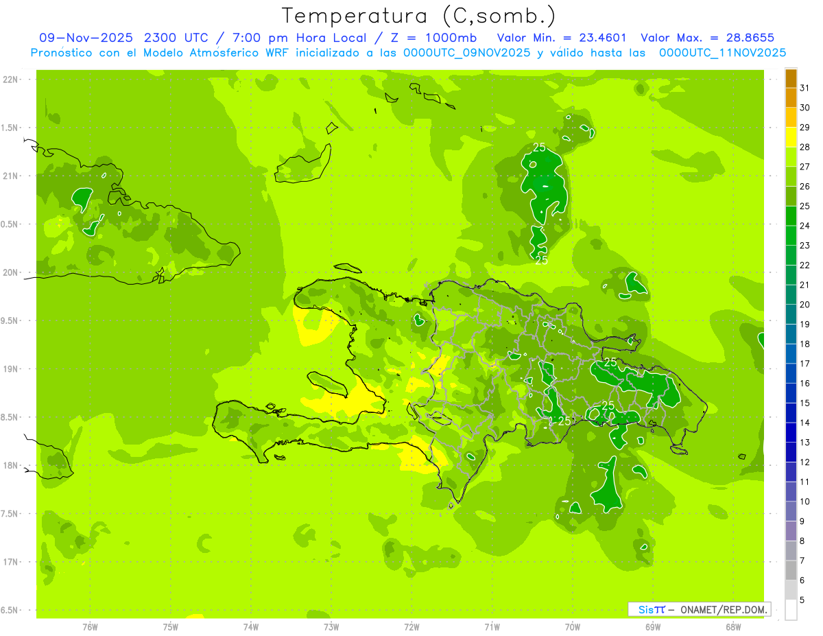Image resolution: width=823 pixels, height=636 pixels.
Task: Click legend swatch between 30 and 29
Action: pyautogui.click(x=791, y=118)
